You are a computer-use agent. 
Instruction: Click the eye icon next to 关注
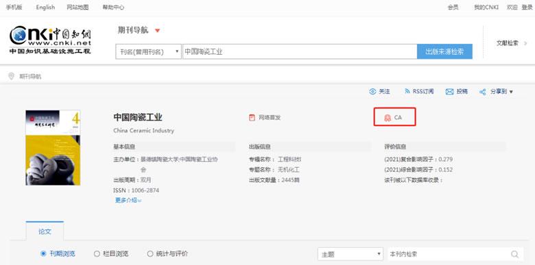click(x=372, y=92)
